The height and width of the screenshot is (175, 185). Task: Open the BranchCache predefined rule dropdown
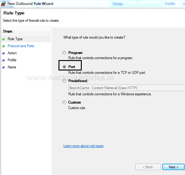point(126,88)
